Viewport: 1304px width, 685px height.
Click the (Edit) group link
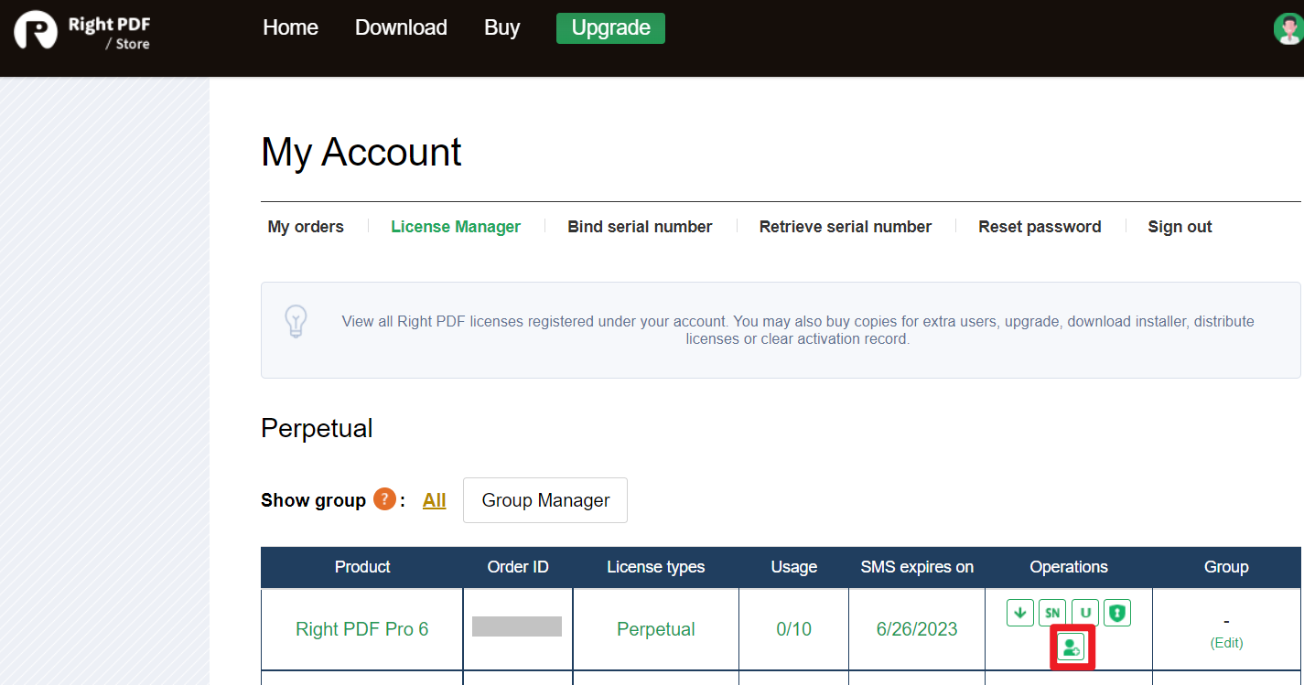[1226, 643]
